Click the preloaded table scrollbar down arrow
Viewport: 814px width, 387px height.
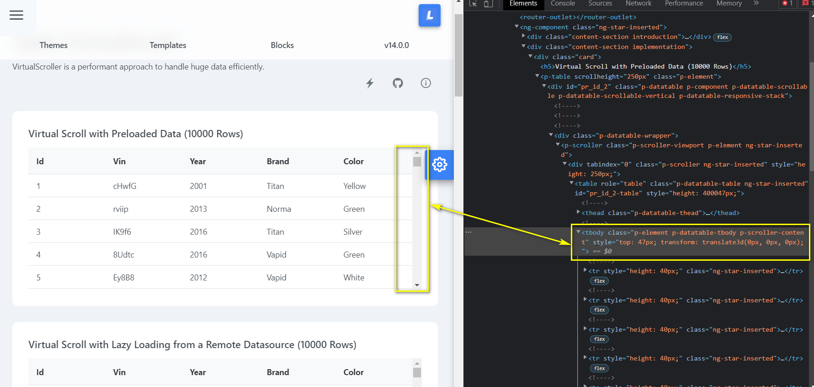point(417,285)
